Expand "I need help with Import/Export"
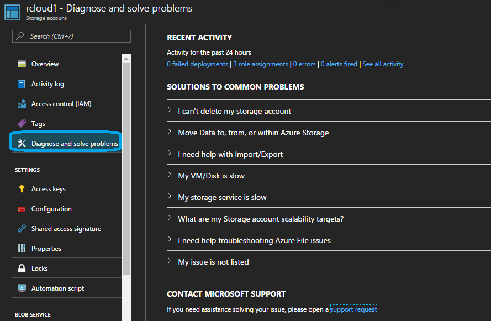 click(x=230, y=154)
